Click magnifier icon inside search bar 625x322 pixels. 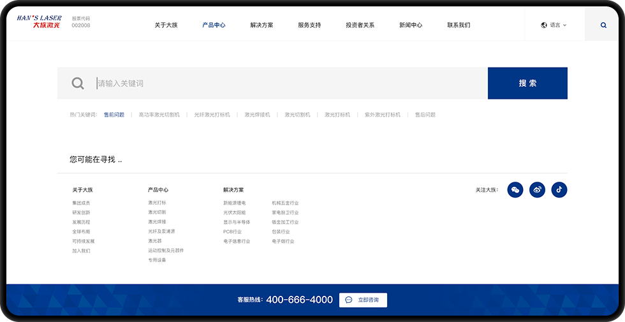[78, 84]
